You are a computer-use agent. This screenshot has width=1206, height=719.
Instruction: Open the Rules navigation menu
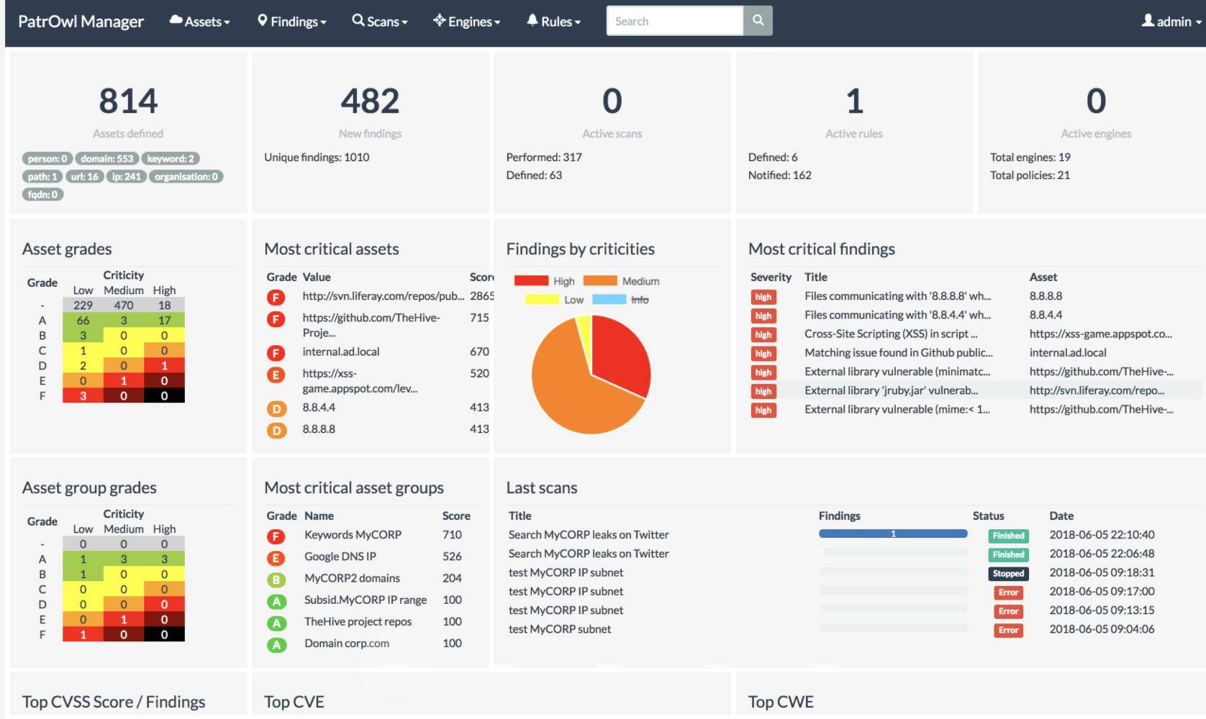[553, 22]
